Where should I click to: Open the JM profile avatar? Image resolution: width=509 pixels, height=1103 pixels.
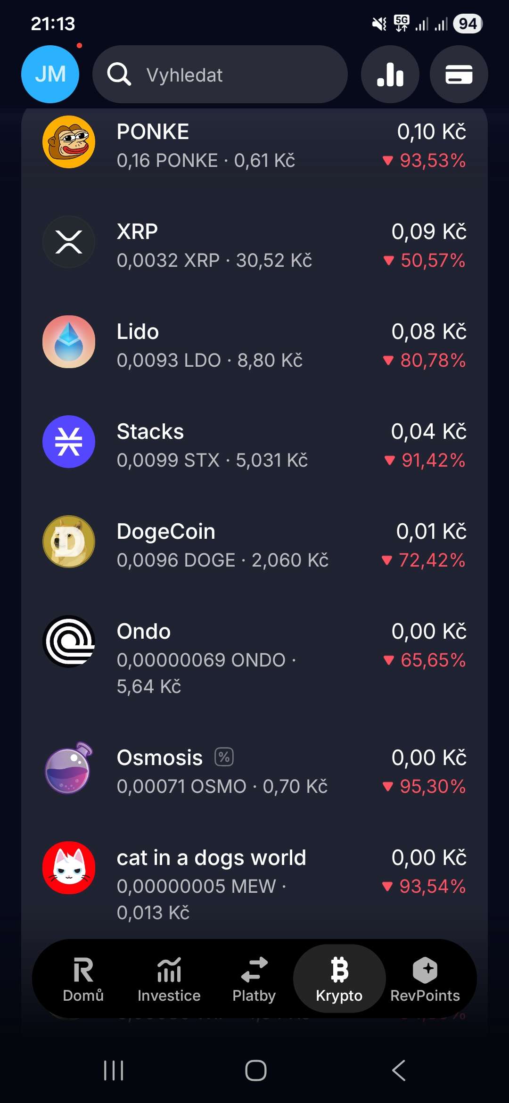click(x=50, y=74)
